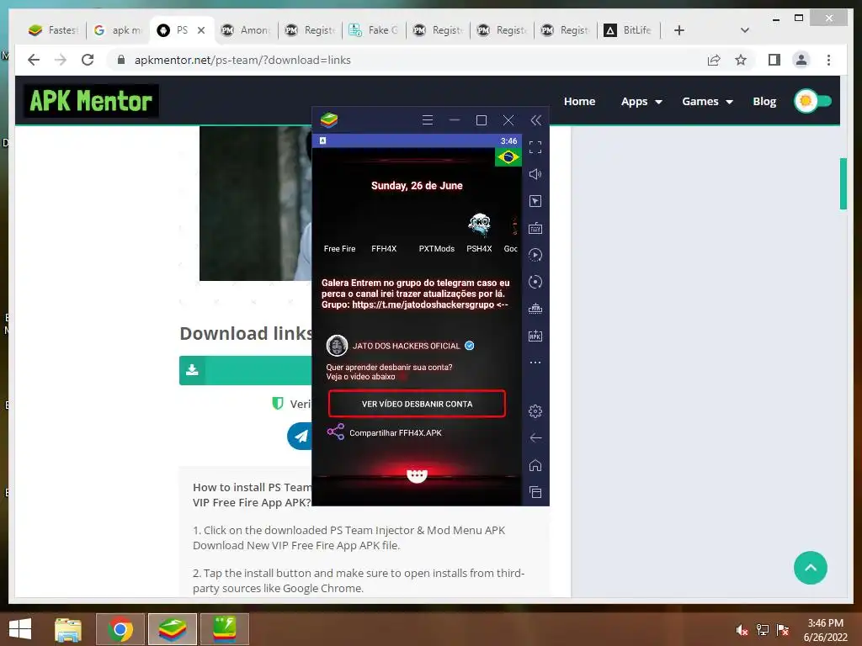Open a new Chrome tab

[679, 30]
